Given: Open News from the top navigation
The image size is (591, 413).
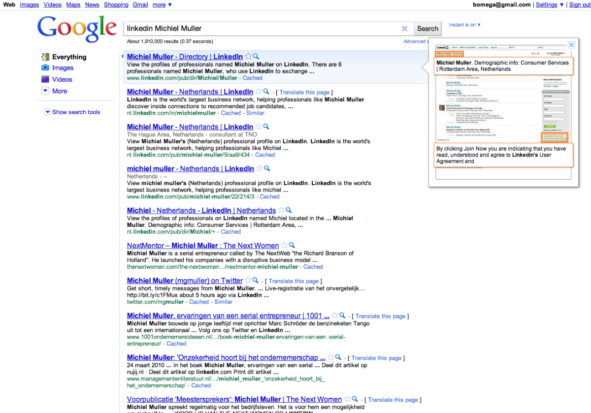Looking at the screenshot, I should (x=92, y=4).
